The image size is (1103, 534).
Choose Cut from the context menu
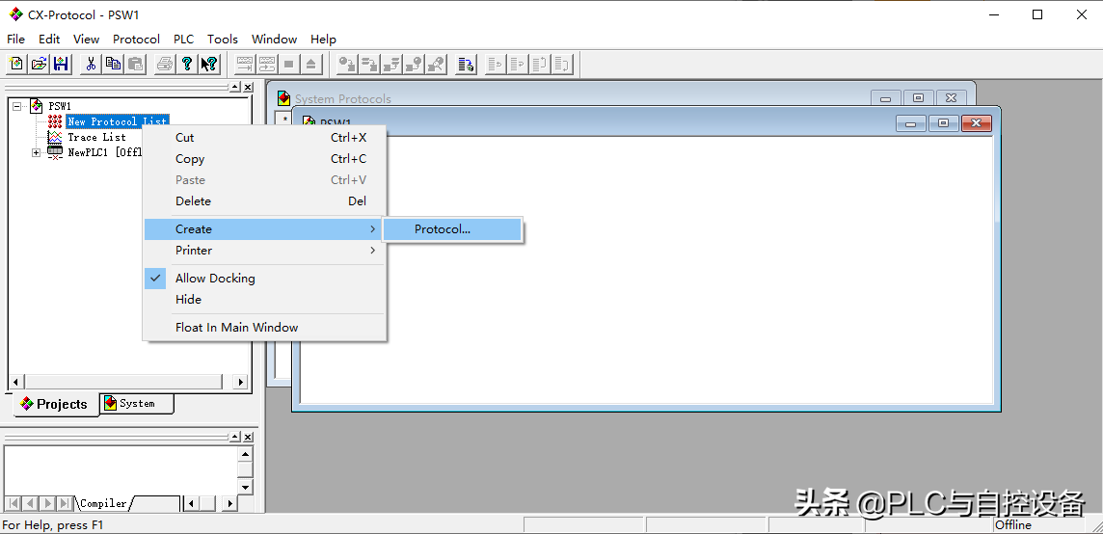[x=265, y=138]
